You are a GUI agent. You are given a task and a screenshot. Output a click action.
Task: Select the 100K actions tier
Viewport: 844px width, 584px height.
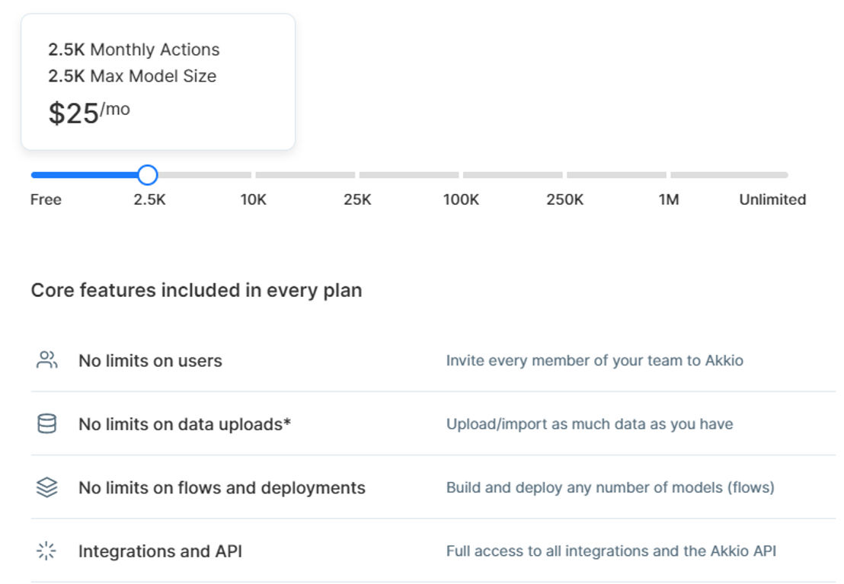[461, 199]
